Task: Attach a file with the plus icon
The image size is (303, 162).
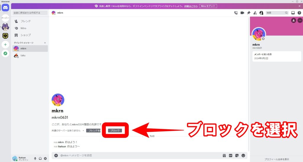Action: click(x=56, y=156)
